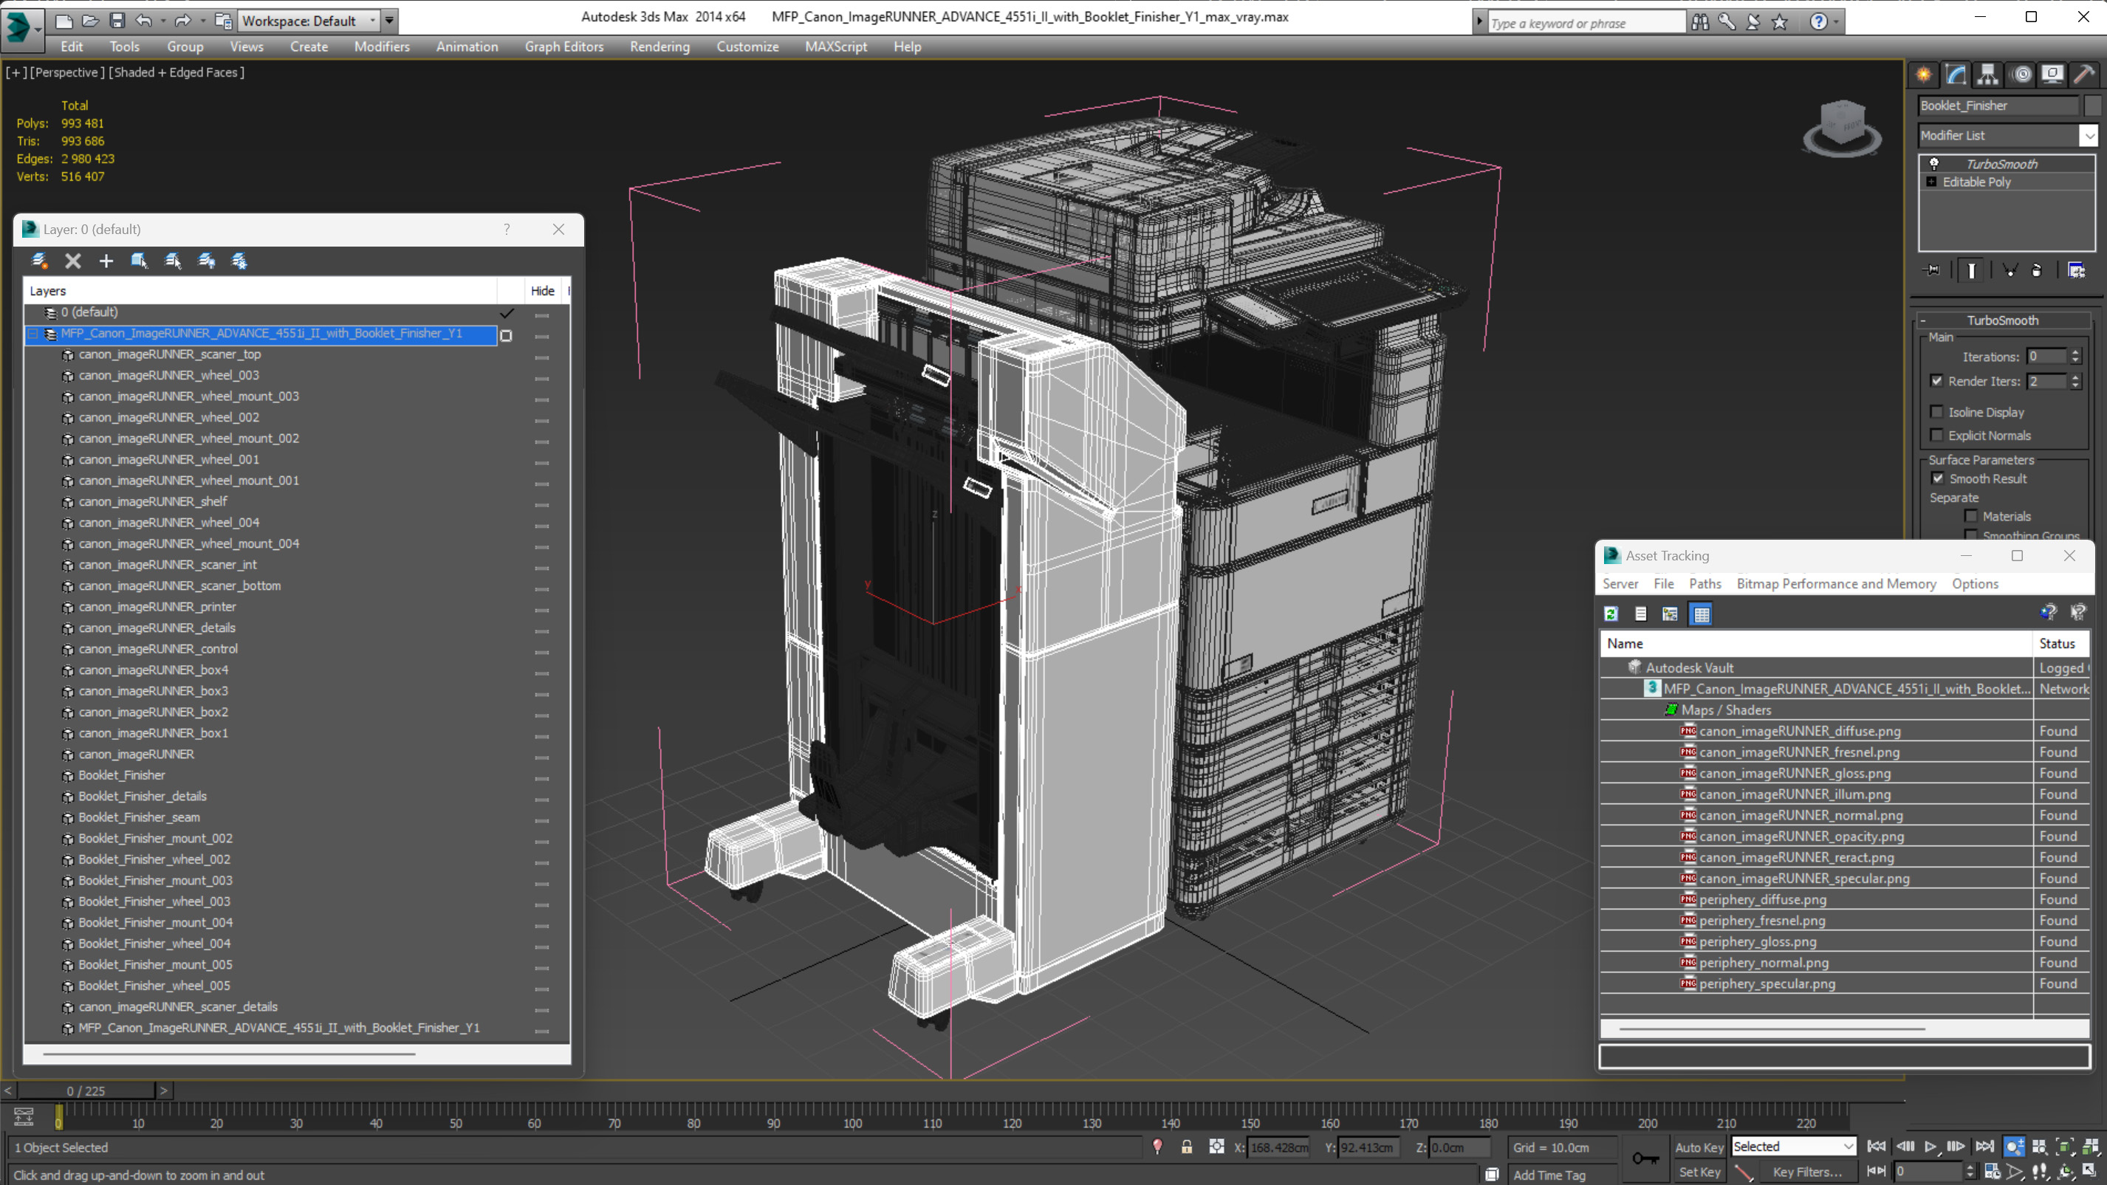Enable the Isoline Display checkbox
This screenshot has width=2107, height=1185.
click(x=1937, y=412)
